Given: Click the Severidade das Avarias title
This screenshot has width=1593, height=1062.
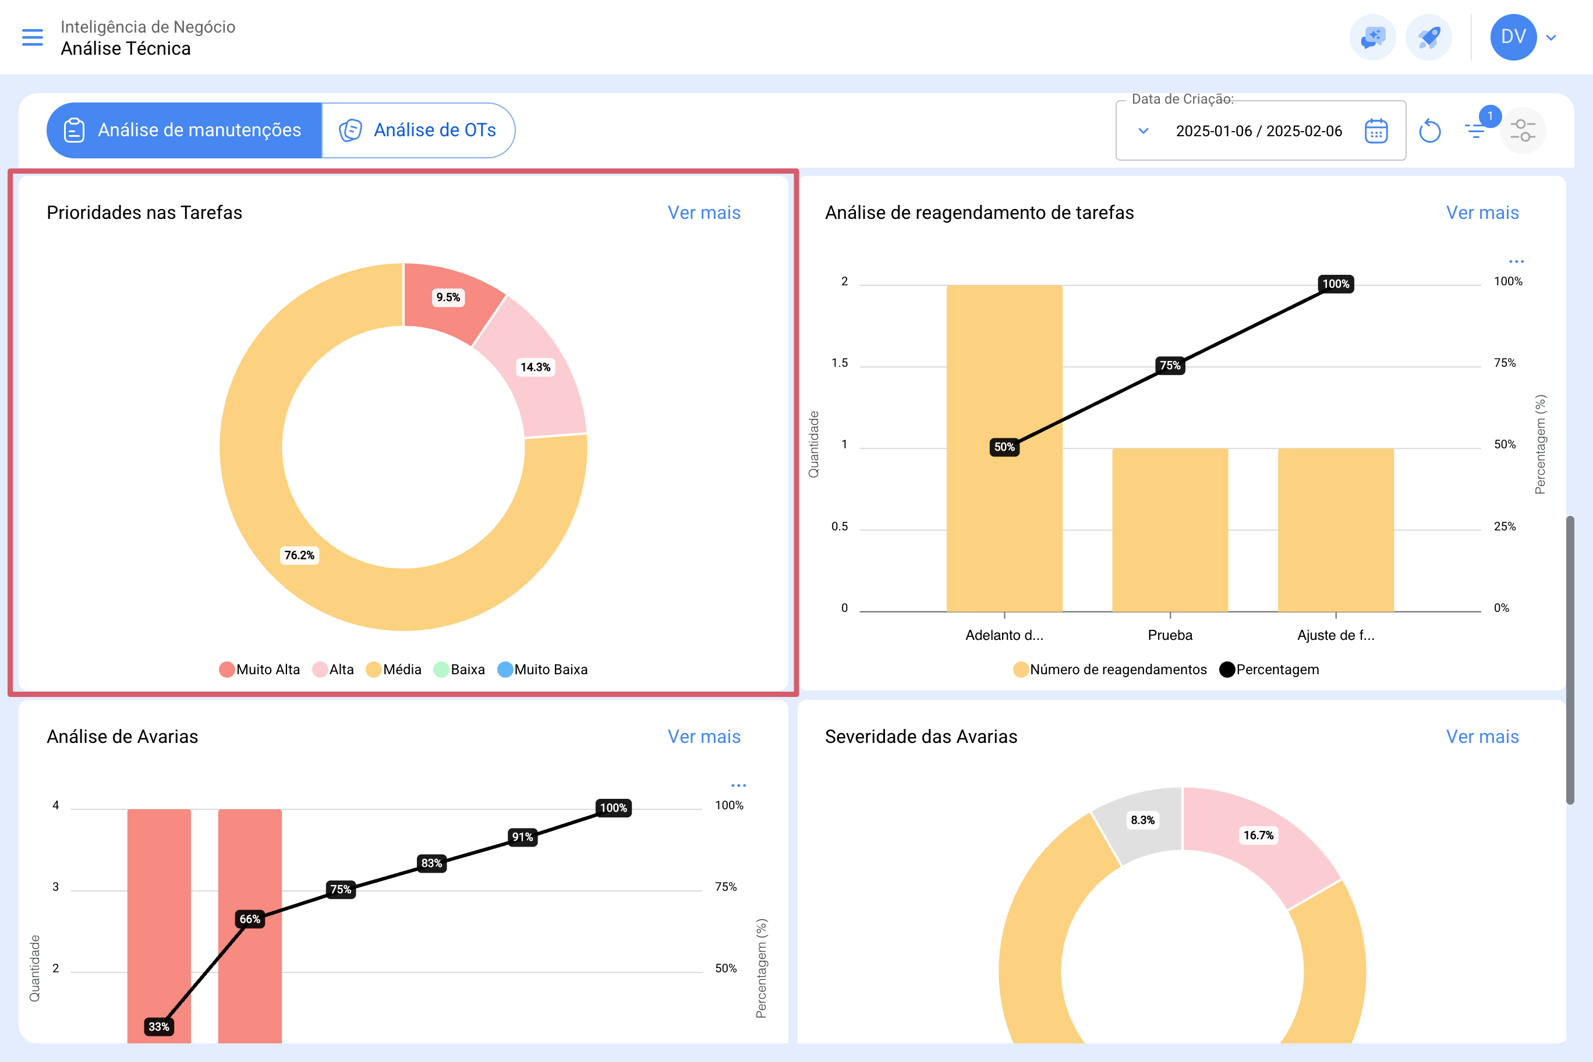Looking at the screenshot, I should tap(921, 736).
